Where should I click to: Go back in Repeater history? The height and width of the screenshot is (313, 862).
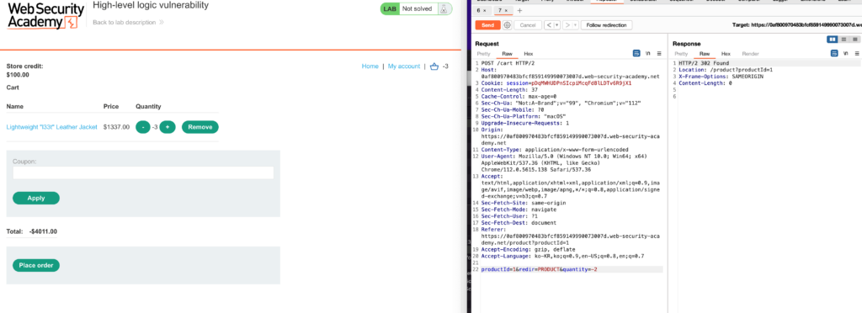(x=549, y=25)
